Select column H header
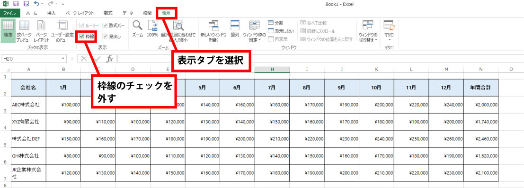The image size is (524, 188). (x=272, y=69)
